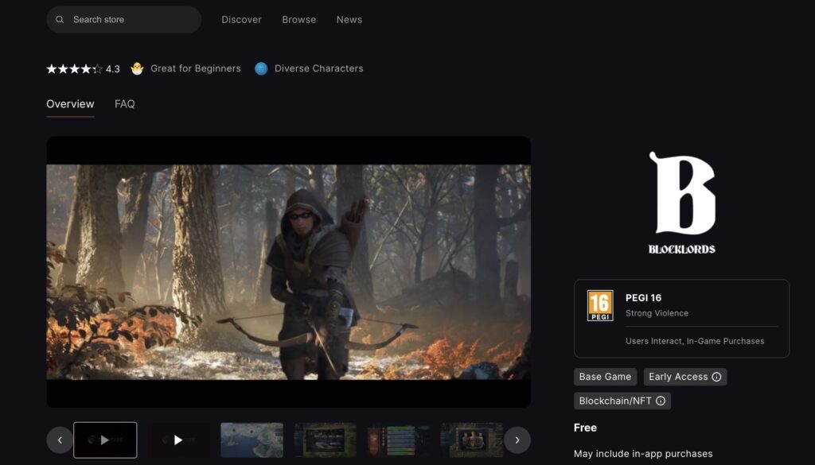815x465 pixels.
Task: Switch to the Overview tab
Action: click(x=70, y=104)
